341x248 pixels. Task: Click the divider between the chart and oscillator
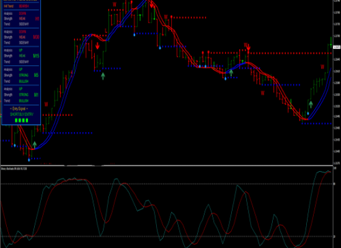click(x=167, y=166)
